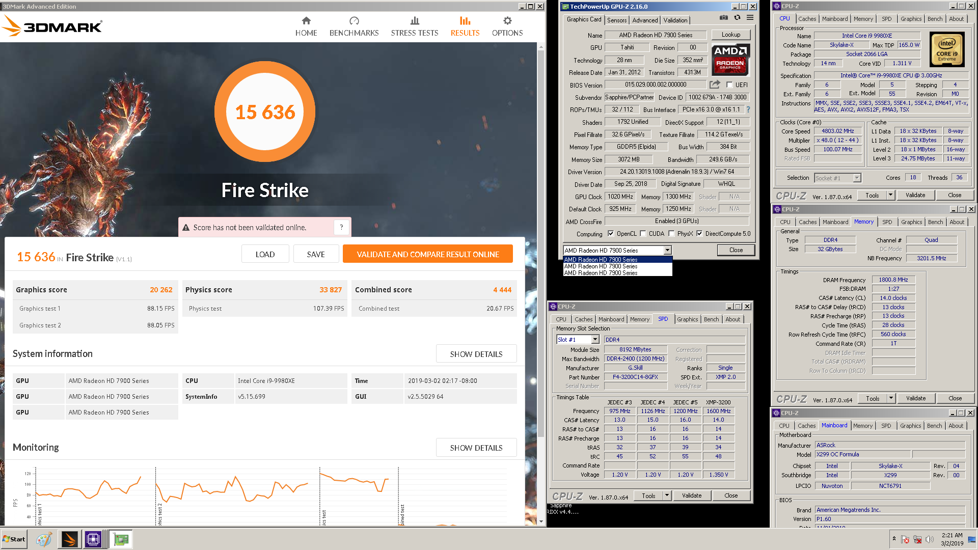This screenshot has height=550, width=978.
Task: Click the SAVE button in 3DMark
Action: pyautogui.click(x=316, y=254)
